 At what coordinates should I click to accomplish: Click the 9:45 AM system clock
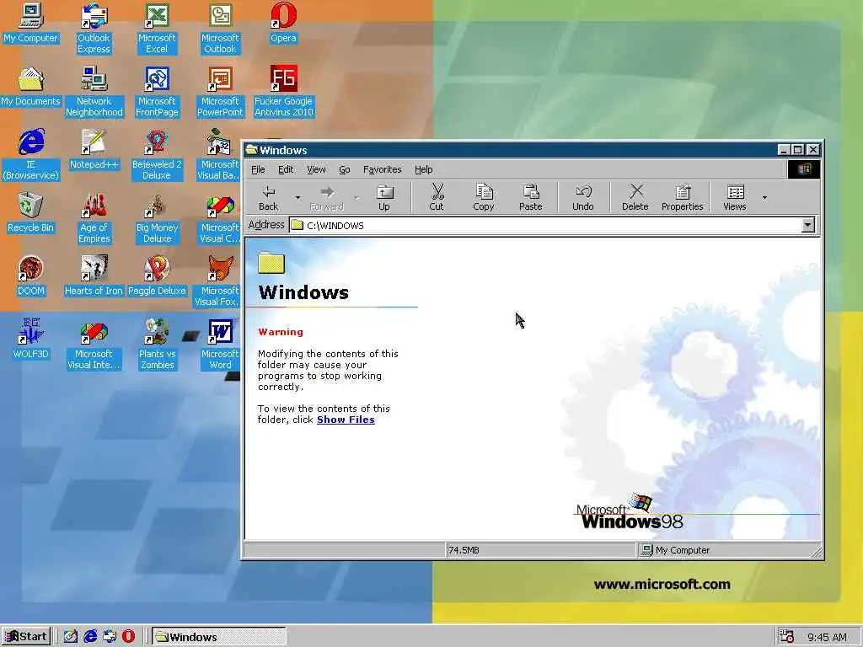pyautogui.click(x=827, y=638)
